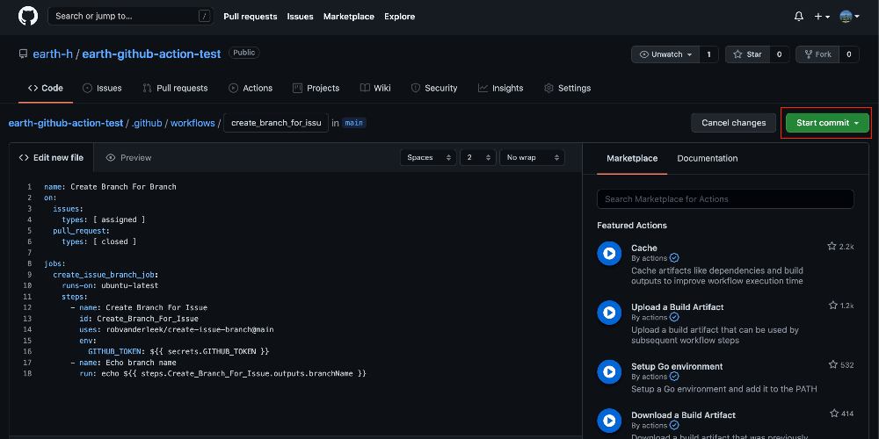Click the Public visibility badge
This screenshot has width=879, height=439.
pyautogui.click(x=243, y=54)
